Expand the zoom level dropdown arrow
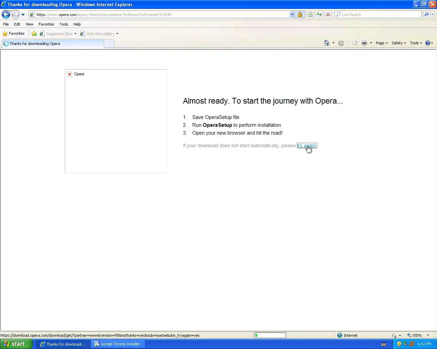 pyautogui.click(x=428, y=335)
